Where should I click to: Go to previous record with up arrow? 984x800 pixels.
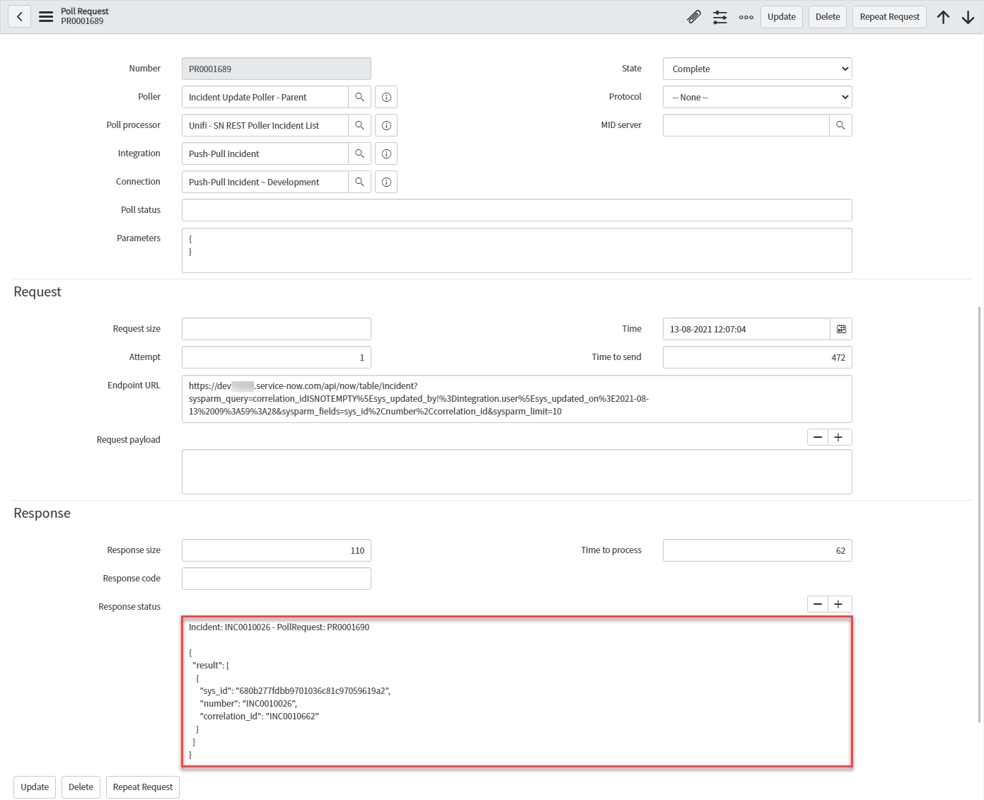[943, 17]
